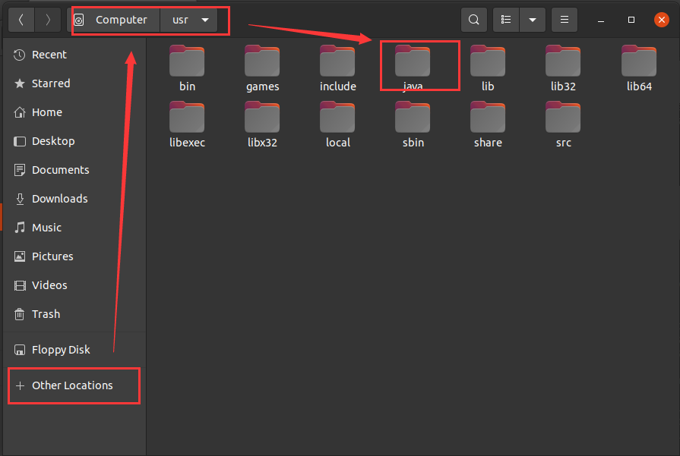Open Documents in the sidebar
Image resolution: width=680 pixels, height=456 pixels.
tap(74, 170)
